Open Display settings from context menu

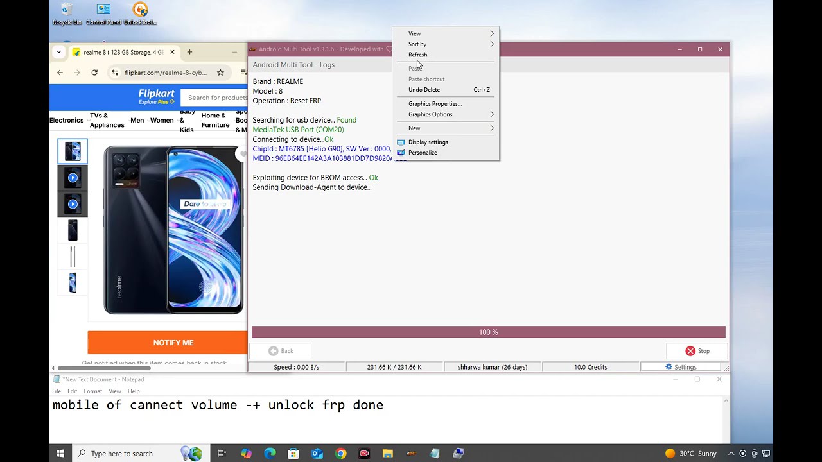tap(446, 142)
